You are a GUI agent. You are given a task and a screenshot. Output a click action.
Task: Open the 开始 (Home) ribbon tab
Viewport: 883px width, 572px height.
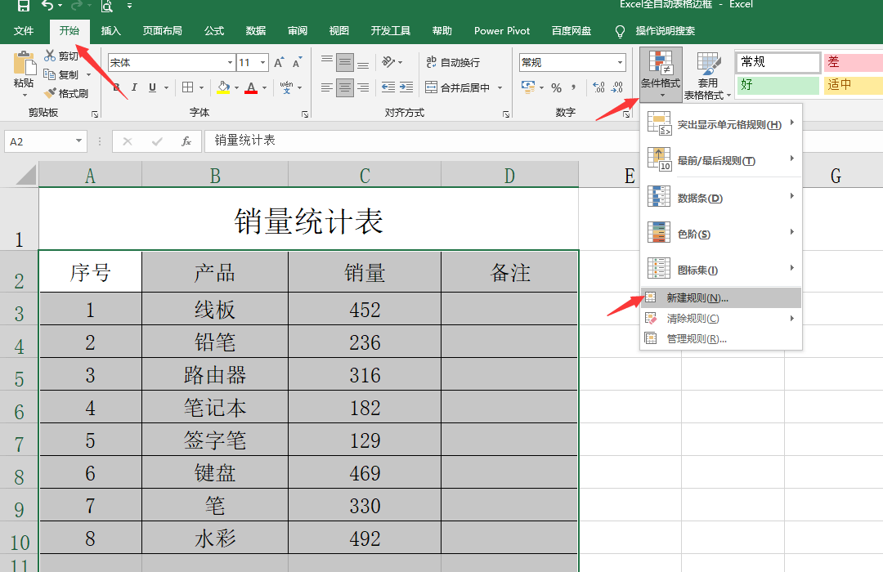[x=69, y=31]
